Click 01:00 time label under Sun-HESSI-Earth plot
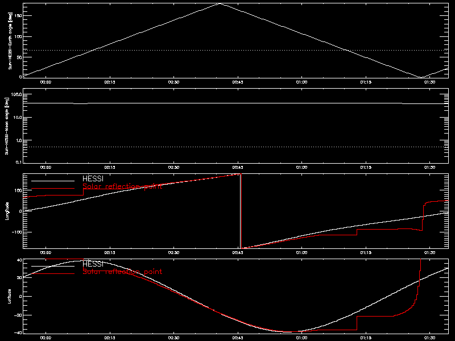The image size is (455, 341). (x=302, y=82)
